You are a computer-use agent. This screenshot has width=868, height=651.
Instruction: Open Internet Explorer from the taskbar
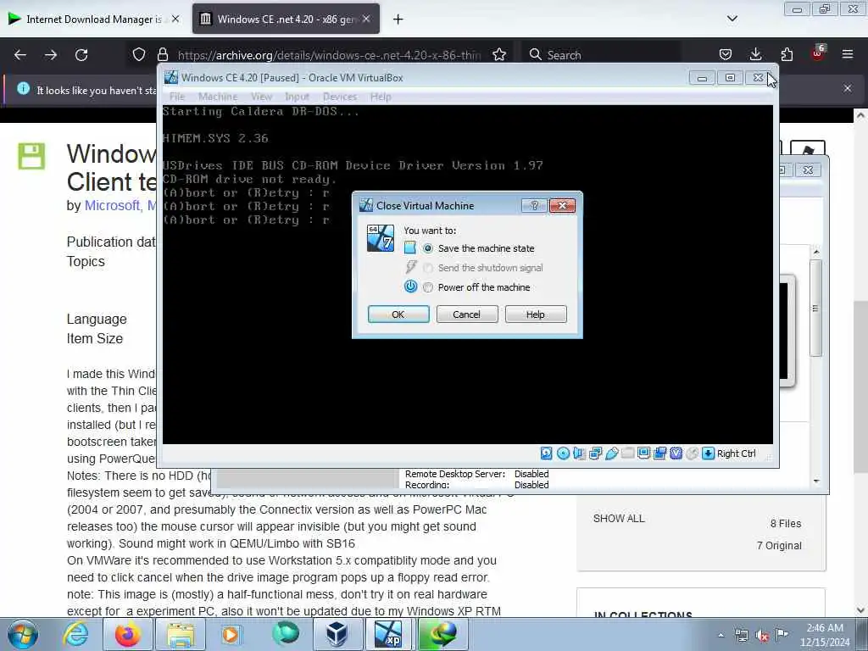(x=75, y=634)
